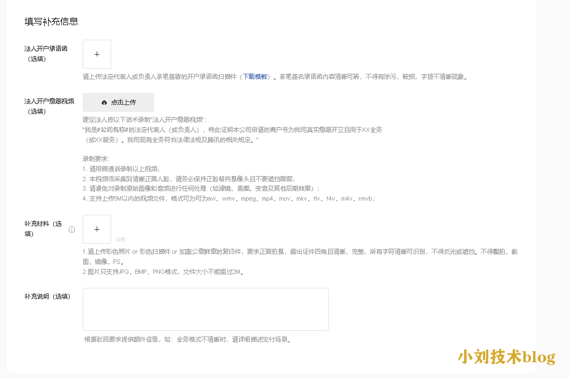Click the 填写补充信息 section heading
Image resolution: width=569 pixels, height=379 pixels.
51,22
